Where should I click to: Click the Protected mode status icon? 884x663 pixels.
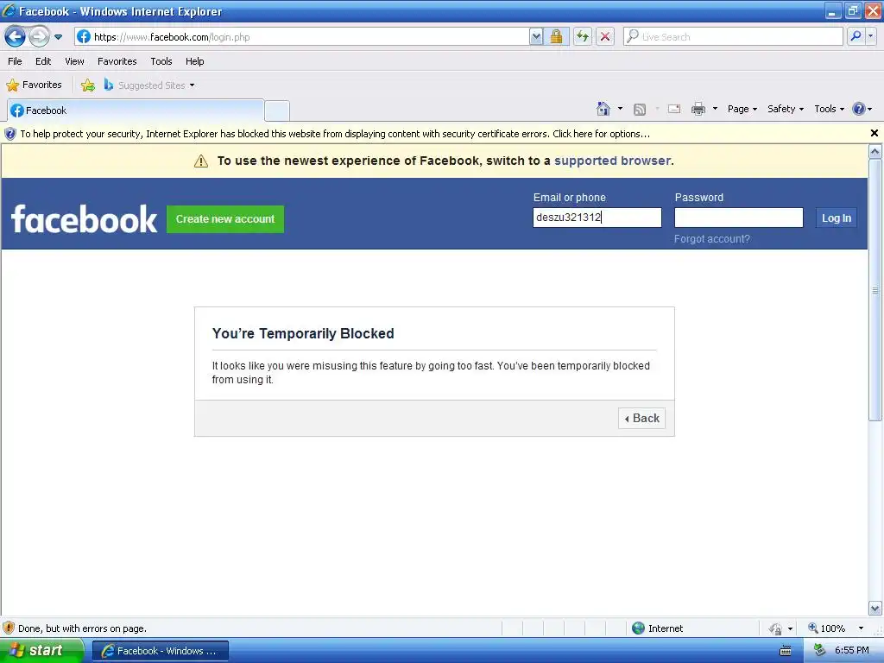[776, 628]
